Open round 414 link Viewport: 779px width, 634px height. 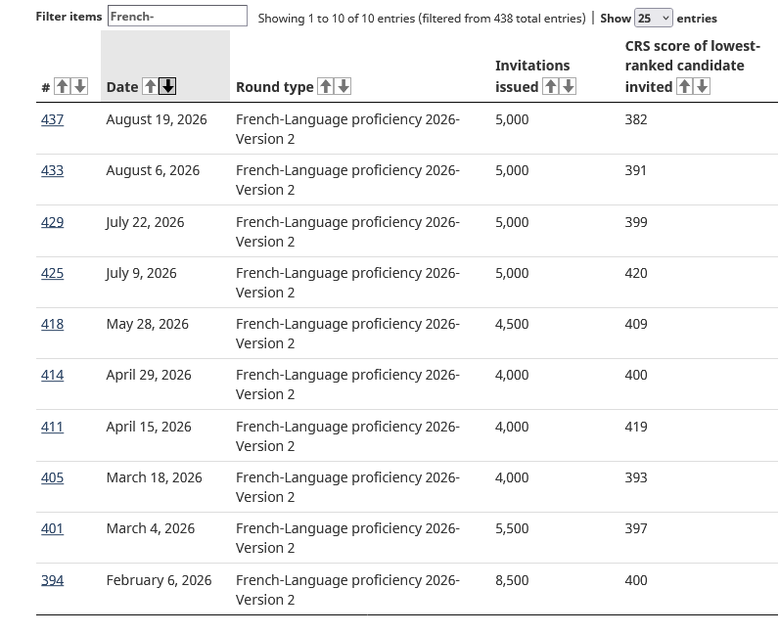52,375
